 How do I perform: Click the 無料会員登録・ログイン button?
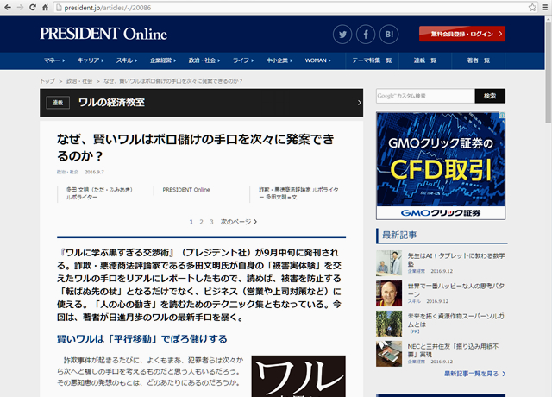462,35
